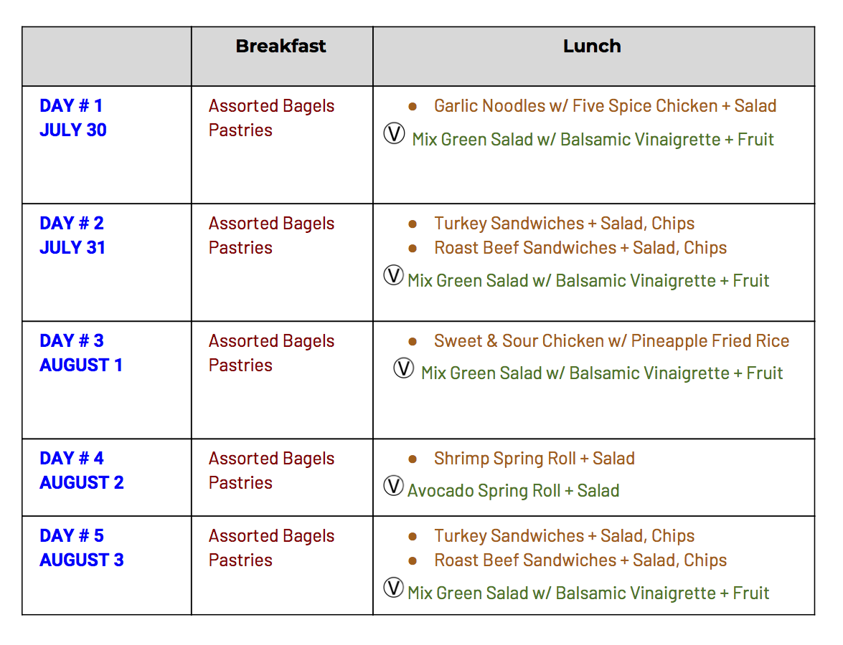Click the DAY # 5 row heading
The width and height of the screenshot is (843, 645).
tap(72, 536)
